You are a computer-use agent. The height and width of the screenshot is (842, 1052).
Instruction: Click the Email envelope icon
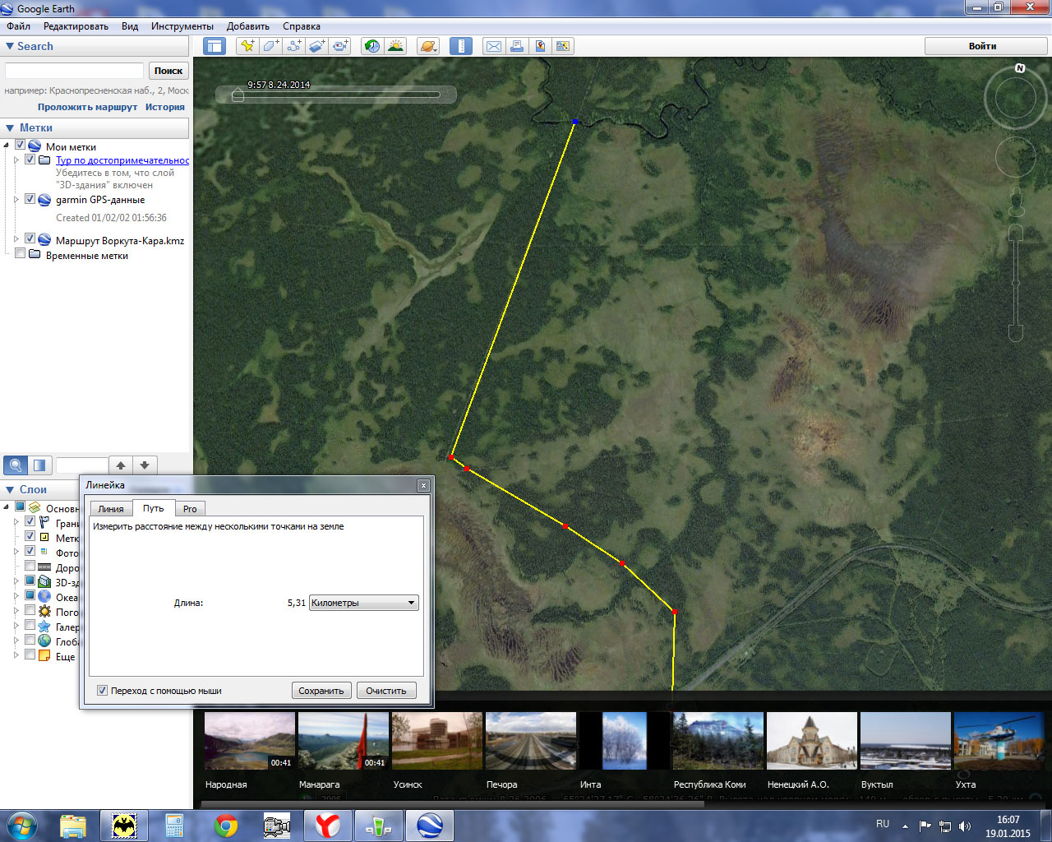pos(494,46)
